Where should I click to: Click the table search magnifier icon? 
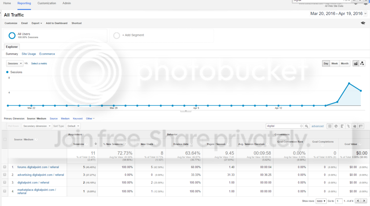[x=306, y=126]
